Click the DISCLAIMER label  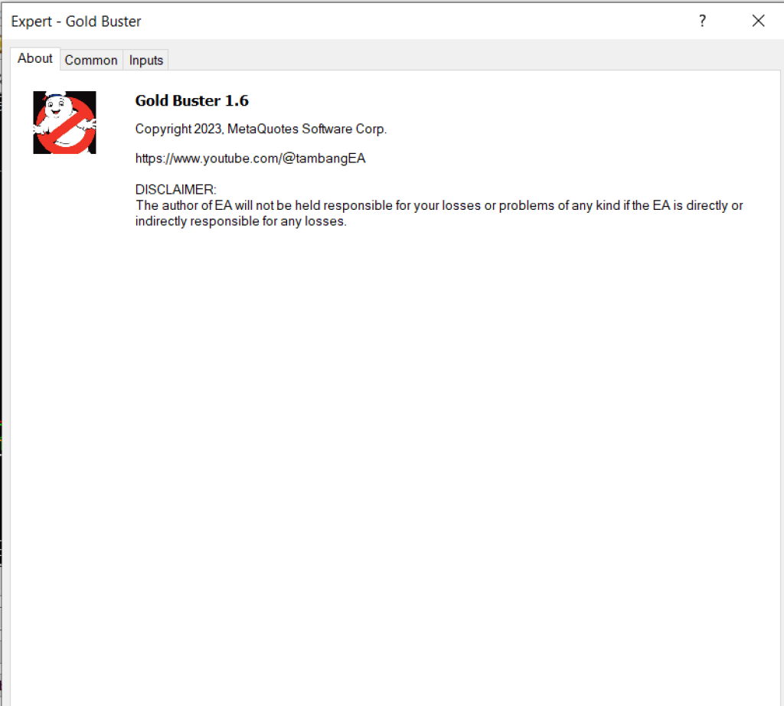tap(176, 189)
